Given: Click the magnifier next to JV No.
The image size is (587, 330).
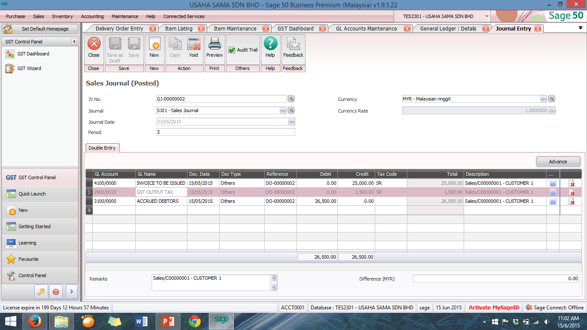Looking at the screenshot, I should [291, 99].
